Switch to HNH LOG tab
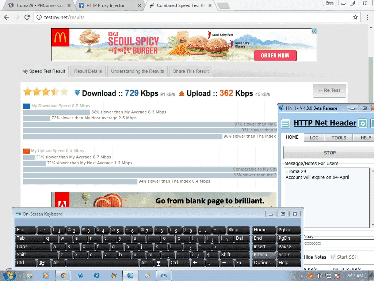374x281 pixels. tap(314, 138)
